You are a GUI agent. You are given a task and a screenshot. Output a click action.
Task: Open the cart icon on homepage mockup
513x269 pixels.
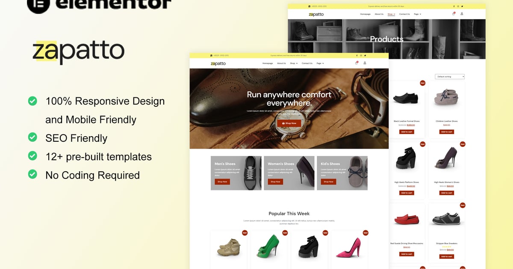357,63
